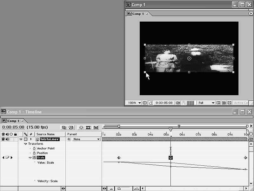This screenshot has width=254, height=191.
Task: Toggle Scale keyframe checkbox at current time
Action: tap(7, 157)
